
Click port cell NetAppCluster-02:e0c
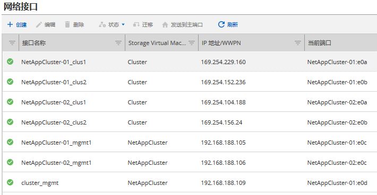pos(337,163)
